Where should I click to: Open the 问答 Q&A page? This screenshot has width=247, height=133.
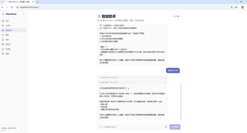tap(13, 40)
